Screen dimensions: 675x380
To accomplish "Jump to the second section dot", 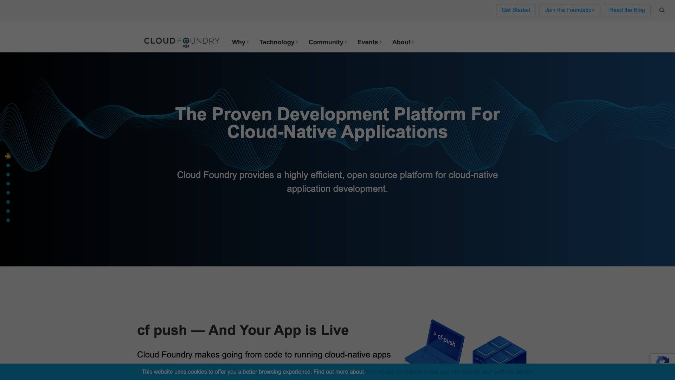I will point(8,165).
